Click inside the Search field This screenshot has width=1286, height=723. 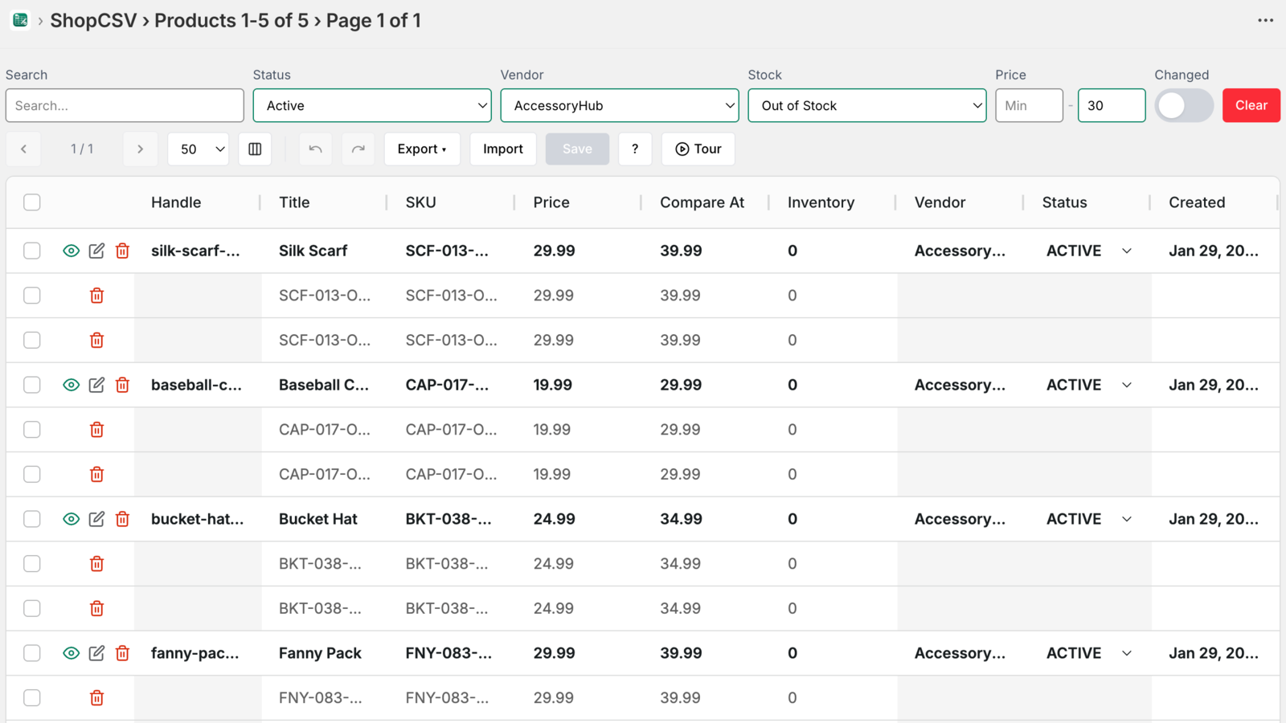[125, 105]
